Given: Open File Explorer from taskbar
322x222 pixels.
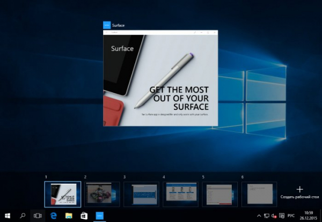Looking at the screenshot, I should pyautogui.click(x=69, y=216).
